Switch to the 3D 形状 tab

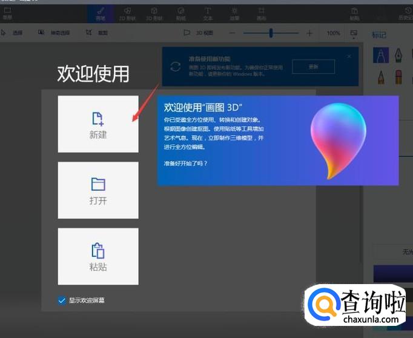pos(154,14)
